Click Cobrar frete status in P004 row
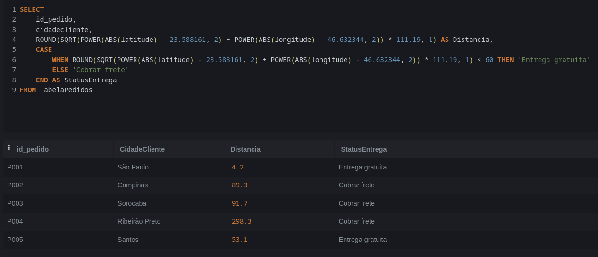 click(x=357, y=221)
